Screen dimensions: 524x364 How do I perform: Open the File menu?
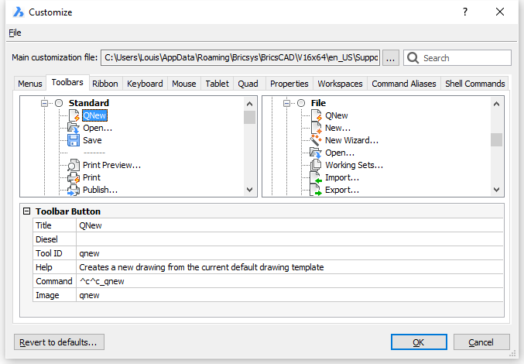click(15, 33)
